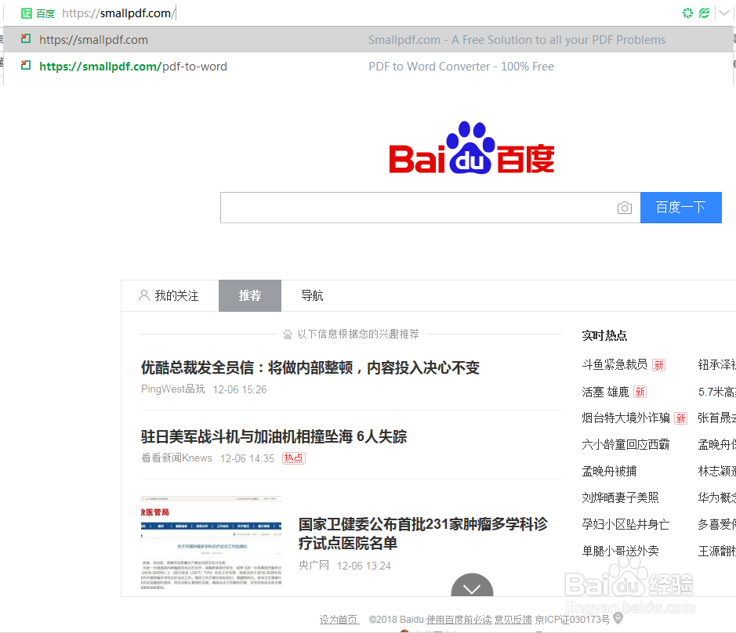Switch to the 推荐 tab

(250, 295)
